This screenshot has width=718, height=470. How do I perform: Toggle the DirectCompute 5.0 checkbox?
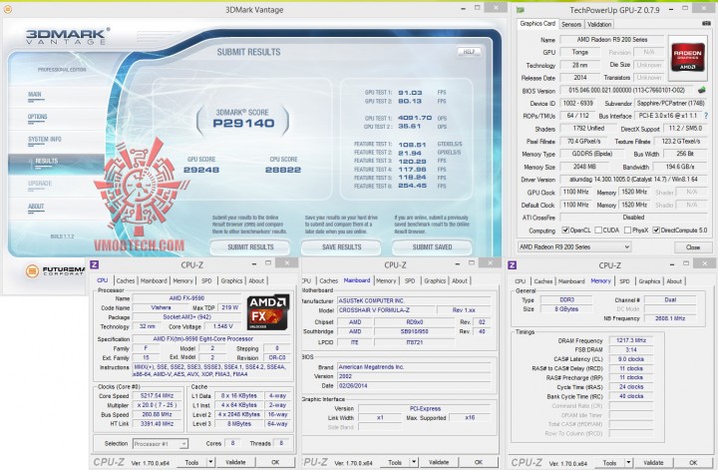[x=656, y=231]
